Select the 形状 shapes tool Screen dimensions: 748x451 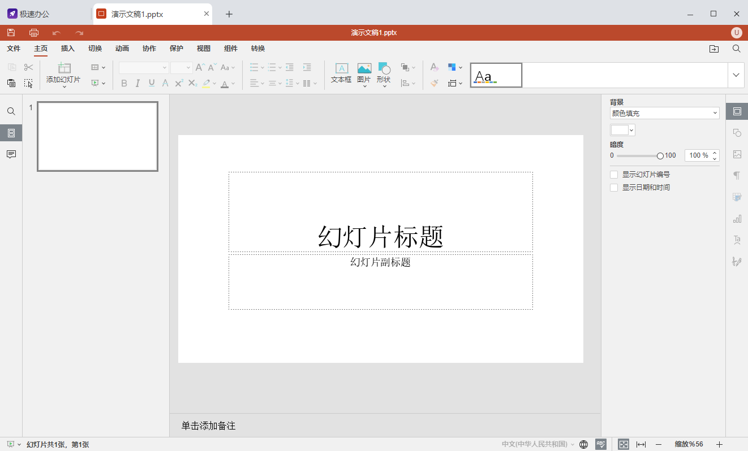coord(384,73)
